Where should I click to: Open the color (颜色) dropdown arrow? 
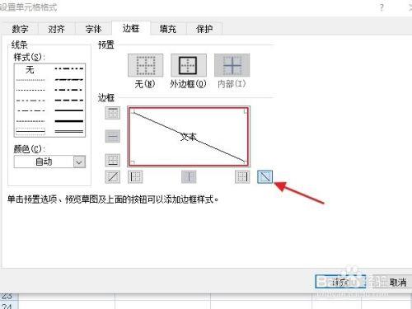79,162
